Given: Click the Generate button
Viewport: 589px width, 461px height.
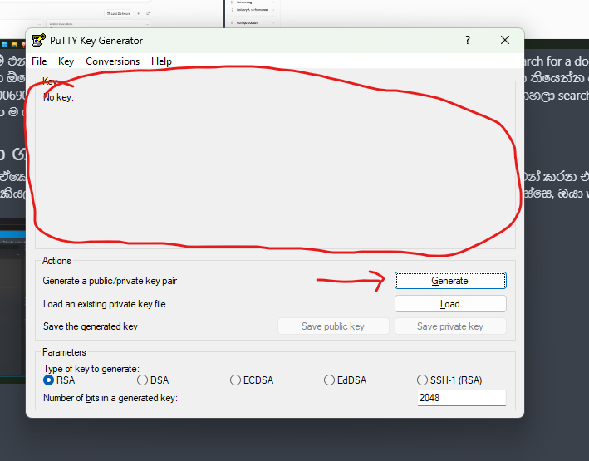Looking at the screenshot, I should [450, 281].
